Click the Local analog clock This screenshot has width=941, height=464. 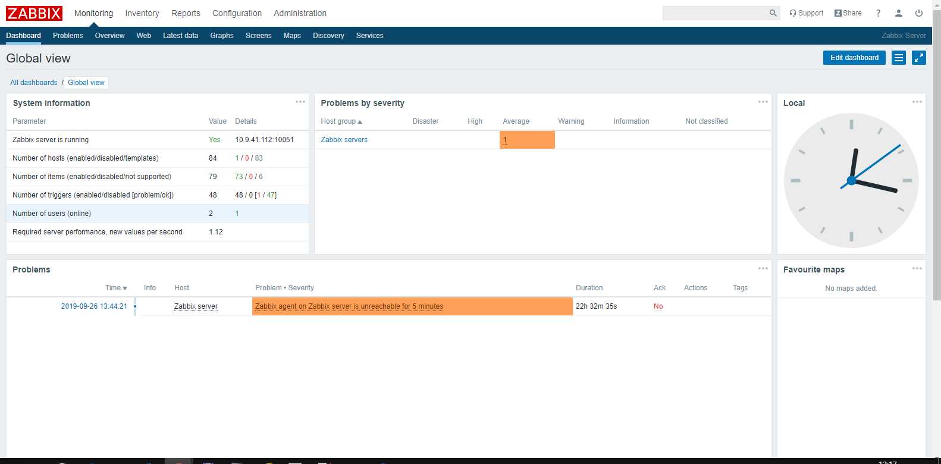coord(851,180)
